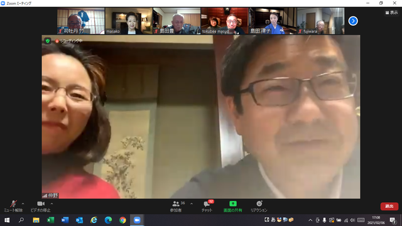
Task: Click the 仲野 name label
Action: tap(50, 195)
